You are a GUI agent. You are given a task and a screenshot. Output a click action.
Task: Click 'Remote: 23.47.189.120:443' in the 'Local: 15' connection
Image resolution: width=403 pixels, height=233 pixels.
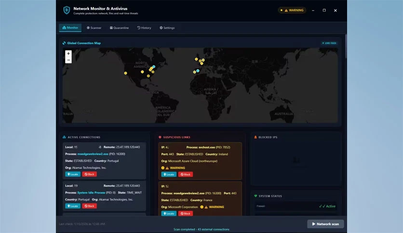click(x=121, y=147)
